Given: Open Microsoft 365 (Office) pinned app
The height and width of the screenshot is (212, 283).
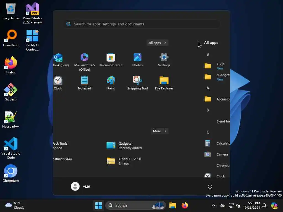Looking at the screenshot, I should [x=85, y=62].
